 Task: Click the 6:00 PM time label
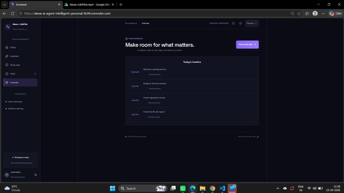click(135, 114)
